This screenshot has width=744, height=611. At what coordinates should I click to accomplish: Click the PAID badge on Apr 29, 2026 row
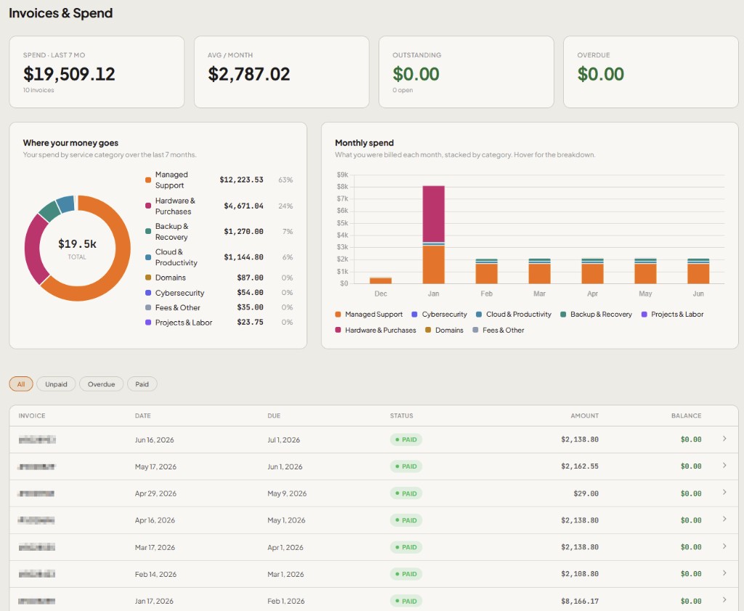point(406,493)
